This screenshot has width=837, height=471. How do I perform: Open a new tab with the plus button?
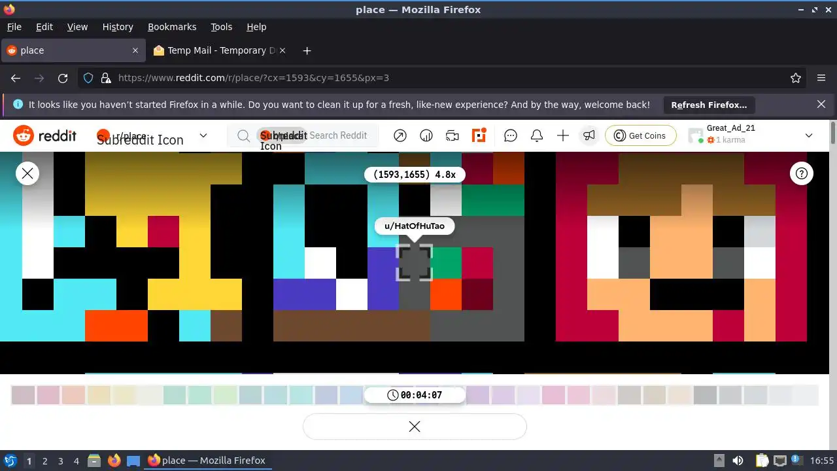click(x=307, y=50)
